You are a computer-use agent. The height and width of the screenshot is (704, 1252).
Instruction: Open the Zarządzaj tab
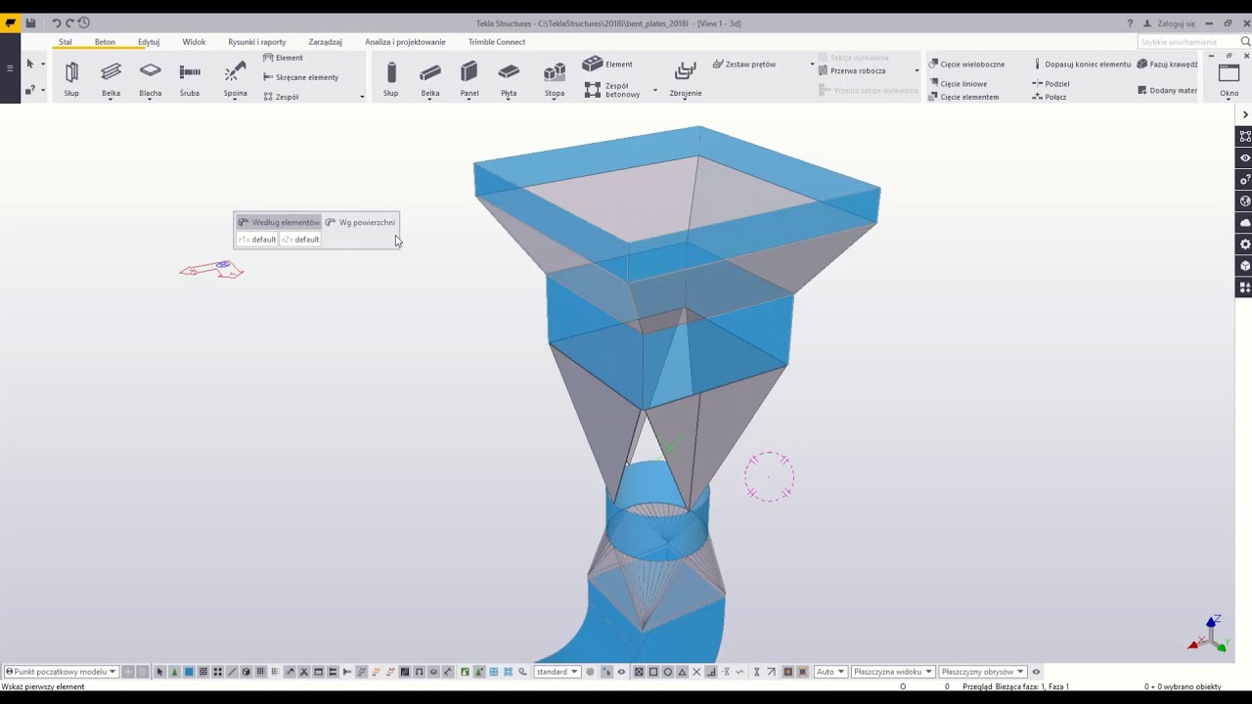click(325, 42)
